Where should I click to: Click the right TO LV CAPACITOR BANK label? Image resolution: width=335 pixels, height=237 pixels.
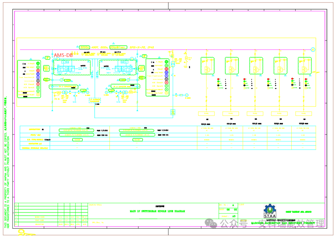[125, 86]
